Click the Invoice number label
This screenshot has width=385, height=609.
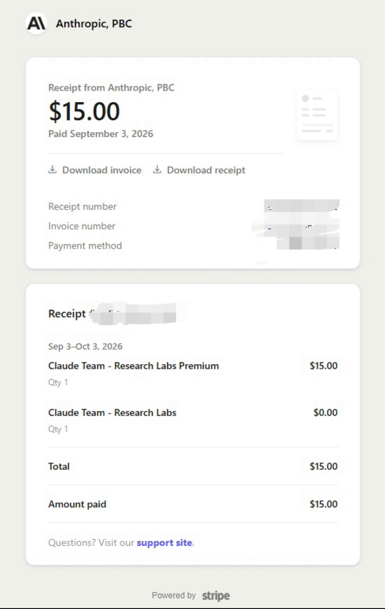click(x=82, y=226)
